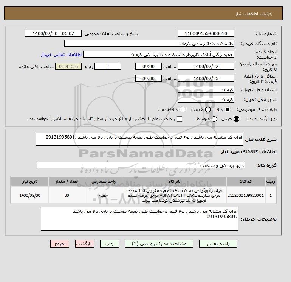
Task: Click the نام کالا column header
Action: click(x=174, y=181)
